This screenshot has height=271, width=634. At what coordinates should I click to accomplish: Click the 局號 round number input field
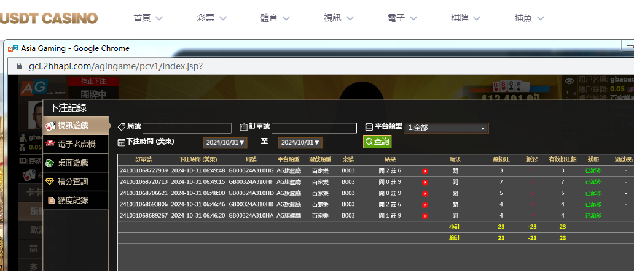click(x=187, y=128)
